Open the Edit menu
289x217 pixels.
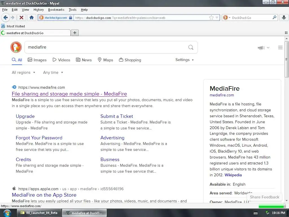[15, 10]
